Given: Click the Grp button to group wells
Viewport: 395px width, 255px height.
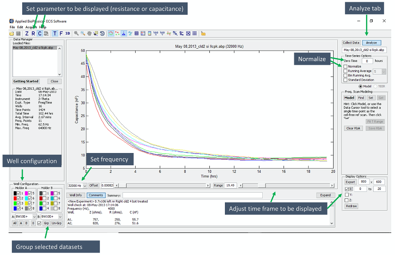Looking at the screenshot, I should click(46, 223).
